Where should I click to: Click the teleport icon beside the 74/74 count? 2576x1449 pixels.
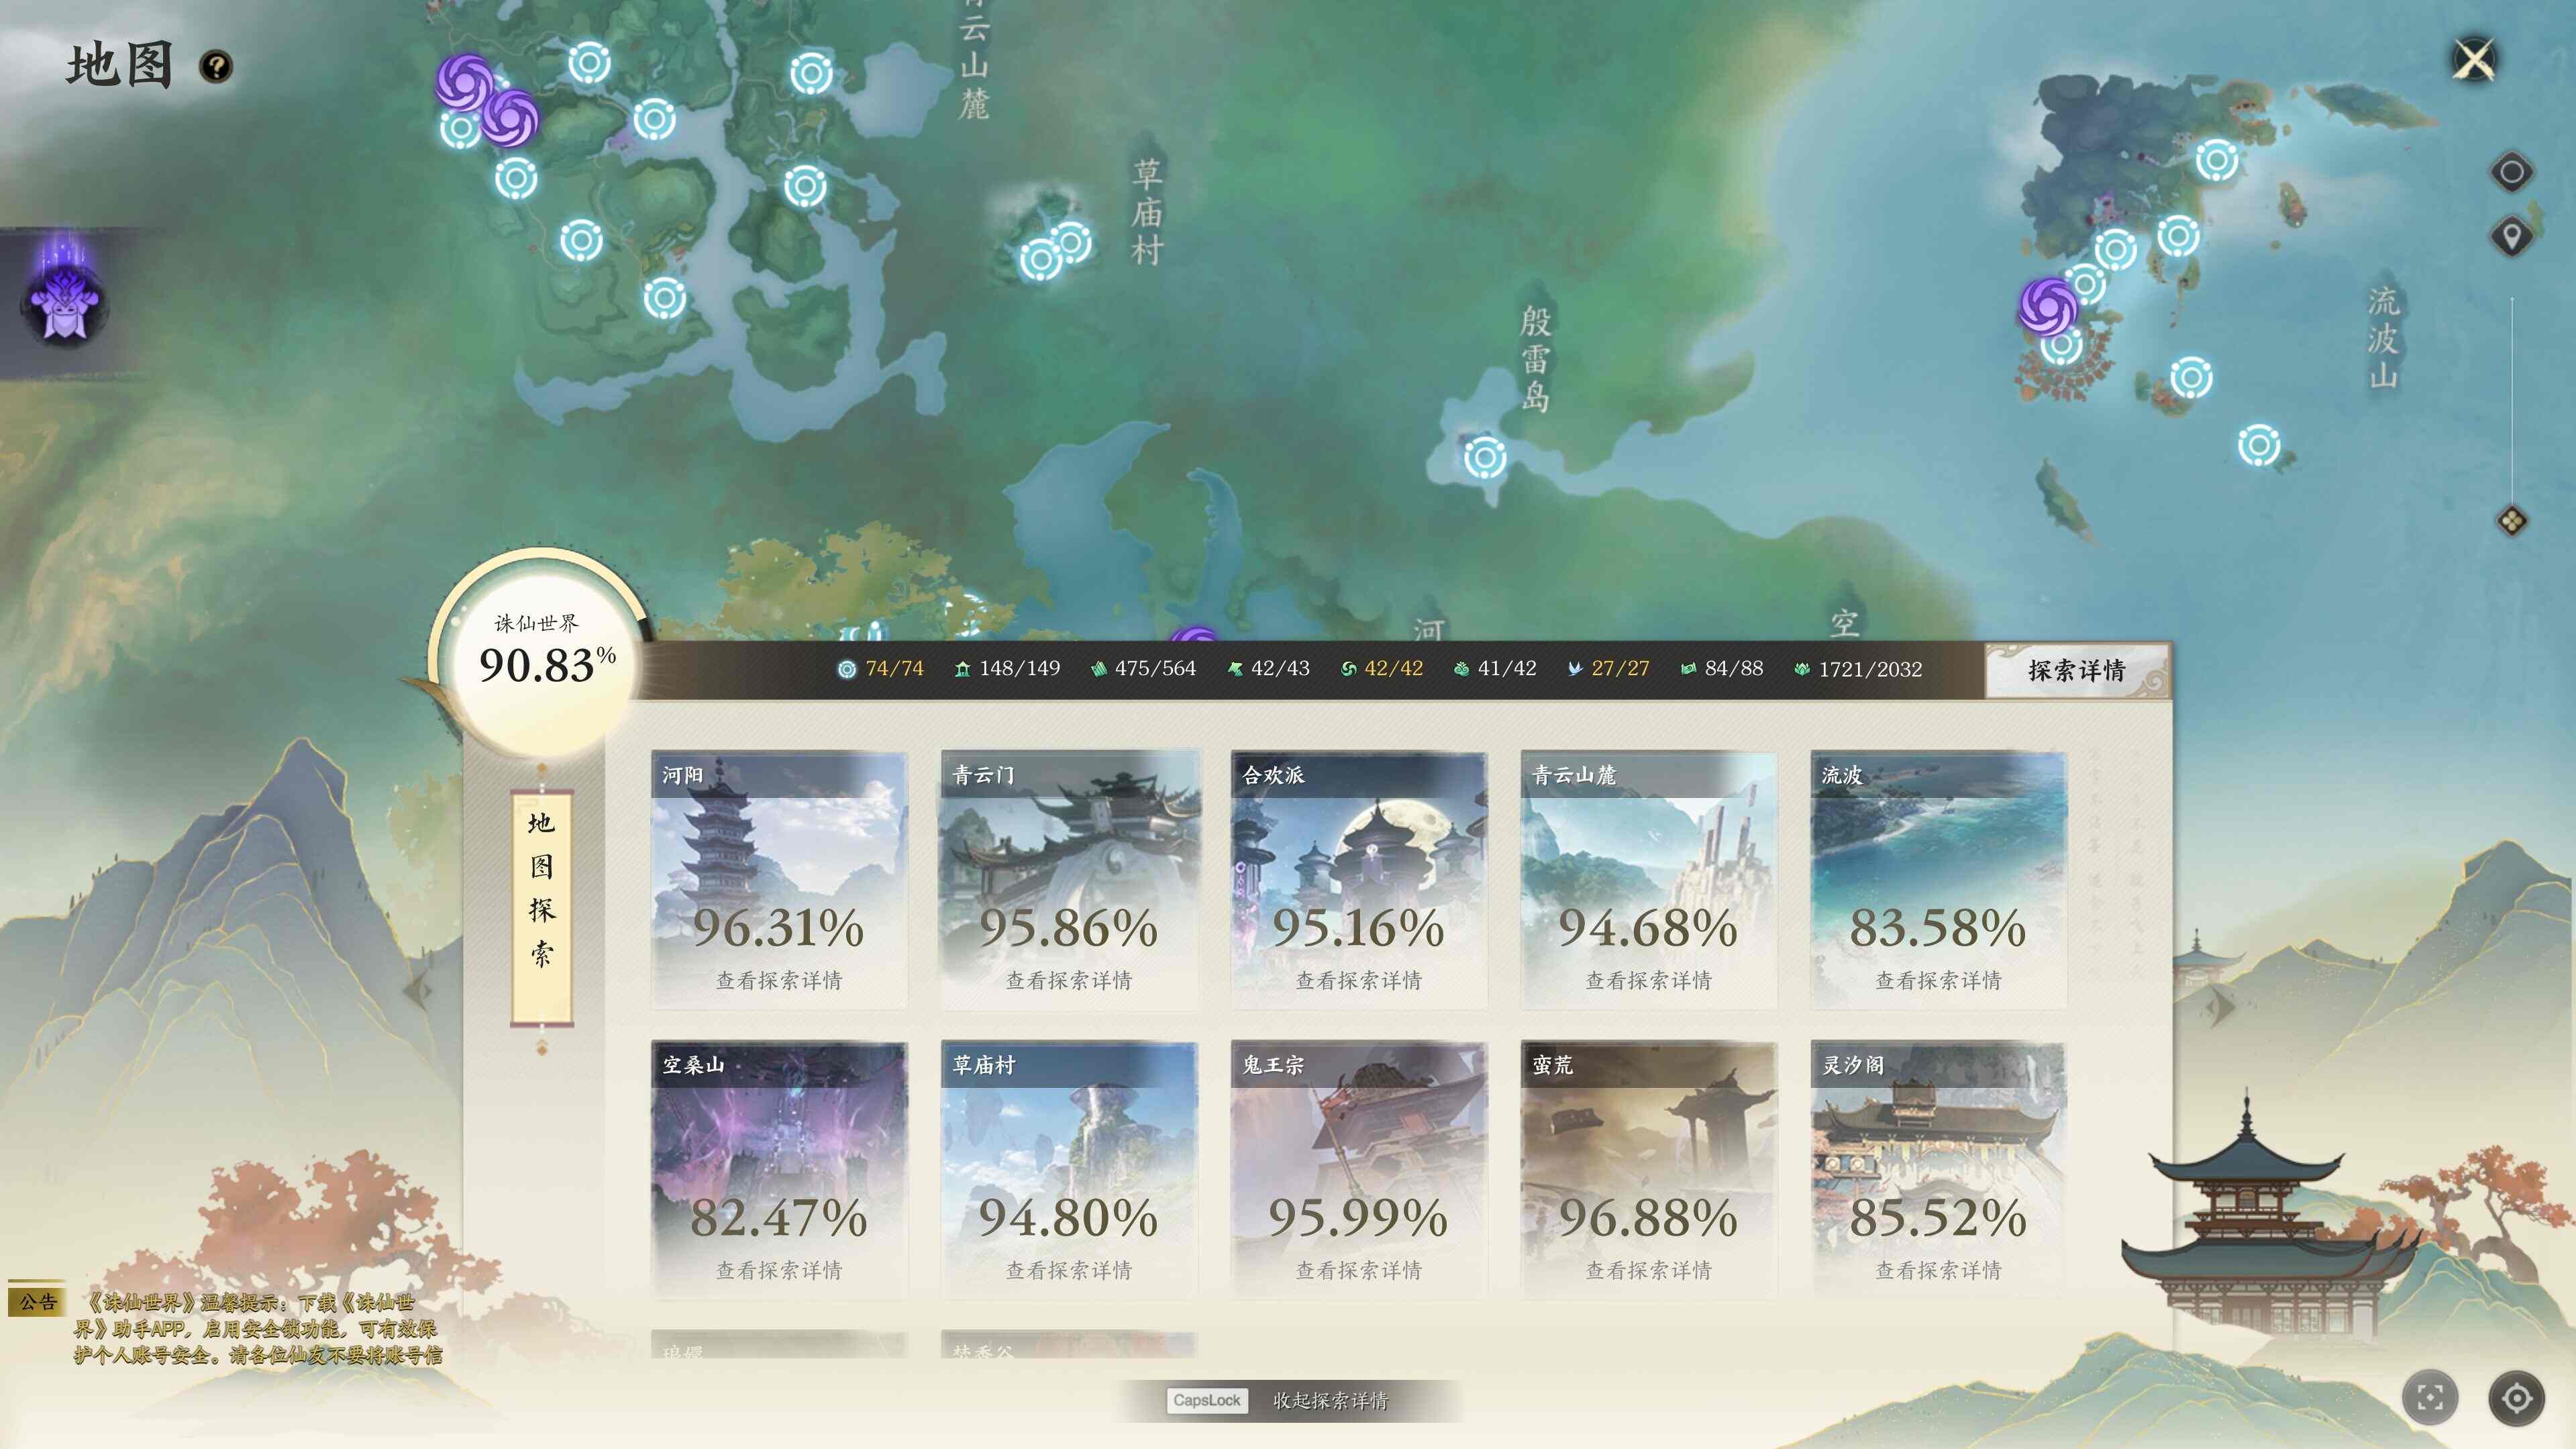click(x=847, y=669)
